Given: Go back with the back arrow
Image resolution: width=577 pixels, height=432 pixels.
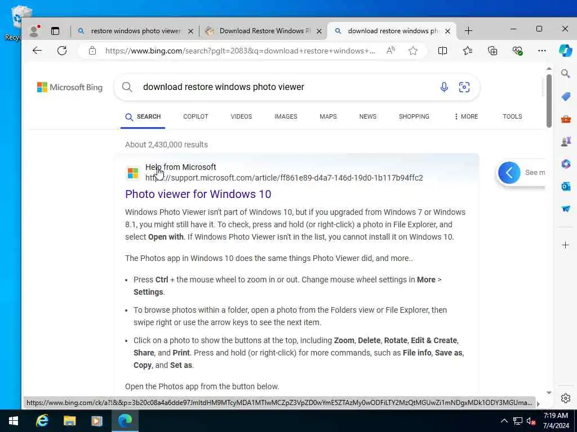Looking at the screenshot, I should click(x=37, y=51).
